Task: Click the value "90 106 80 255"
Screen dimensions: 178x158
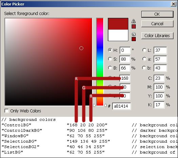Action: coord(87,130)
